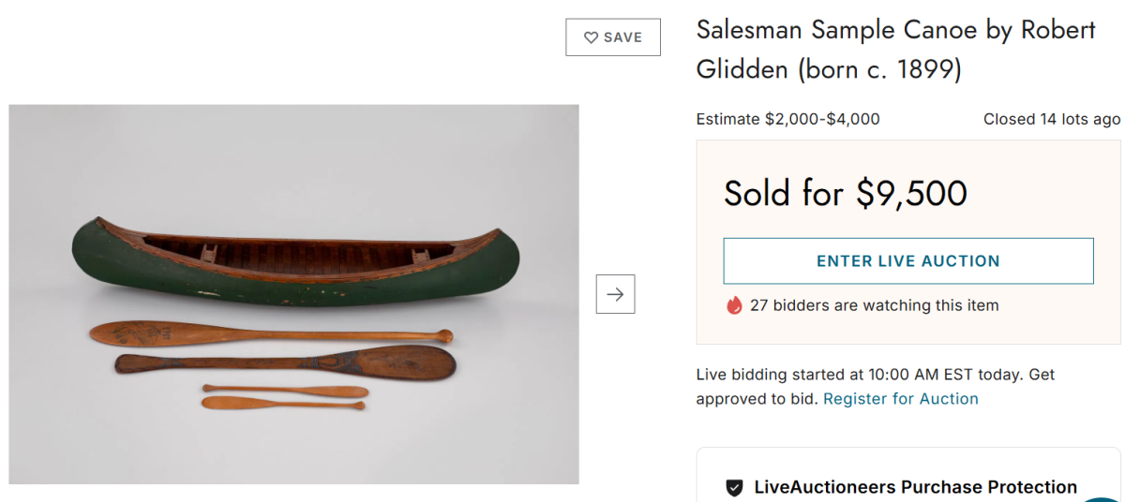Click the Estimate $2,000-$4,000 text
This screenshot has height=502, width=1125.
click(x=787, y=119)
